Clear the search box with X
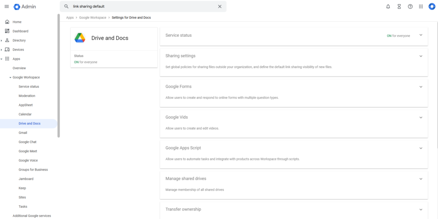Viewport: 438px width, 219px height. point(219,6)
